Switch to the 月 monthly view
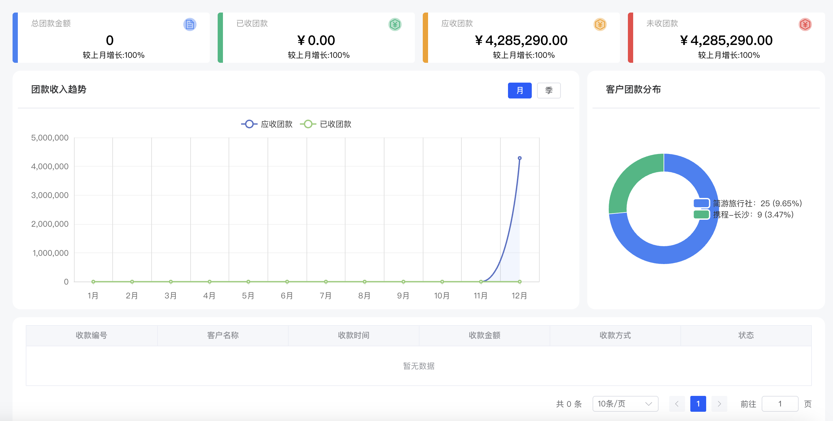Screen dimensions: 833x421 pyautogui.click(x=519, y=90)
